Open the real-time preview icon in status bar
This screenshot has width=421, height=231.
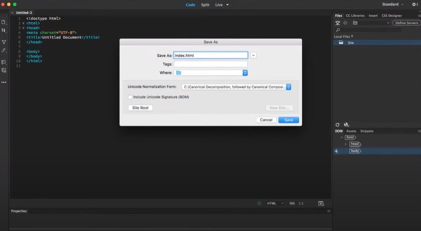[x=321, y=203]
